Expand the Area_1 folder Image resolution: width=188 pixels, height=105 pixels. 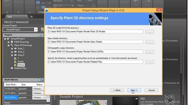click(x=12, y=49)
